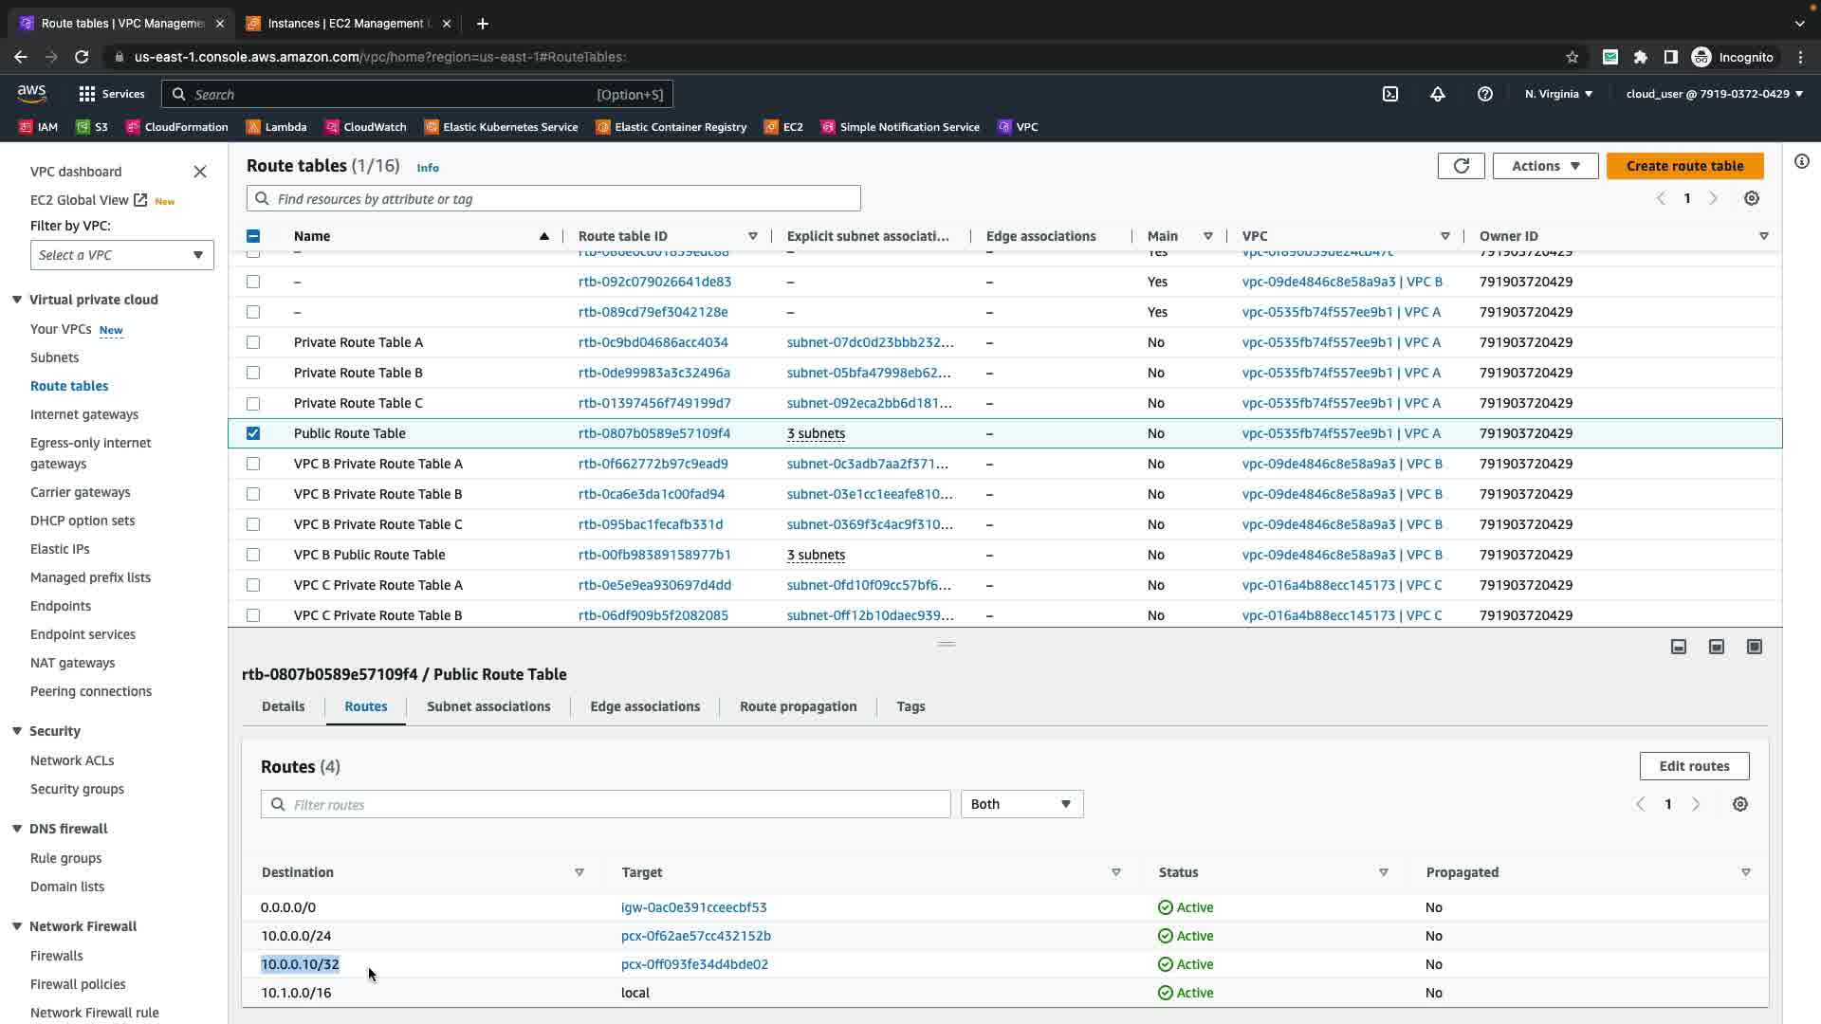Open the Select a VPC filter dropdown
The width and height of the screenshot is (1821, 1024).
click(121, 255)
